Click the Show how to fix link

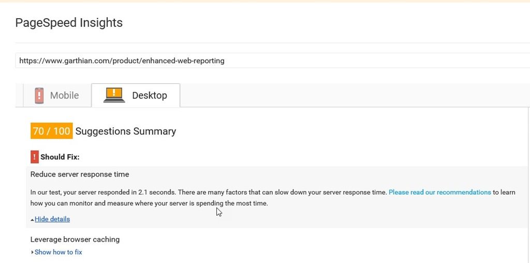(x=58, y=252)
